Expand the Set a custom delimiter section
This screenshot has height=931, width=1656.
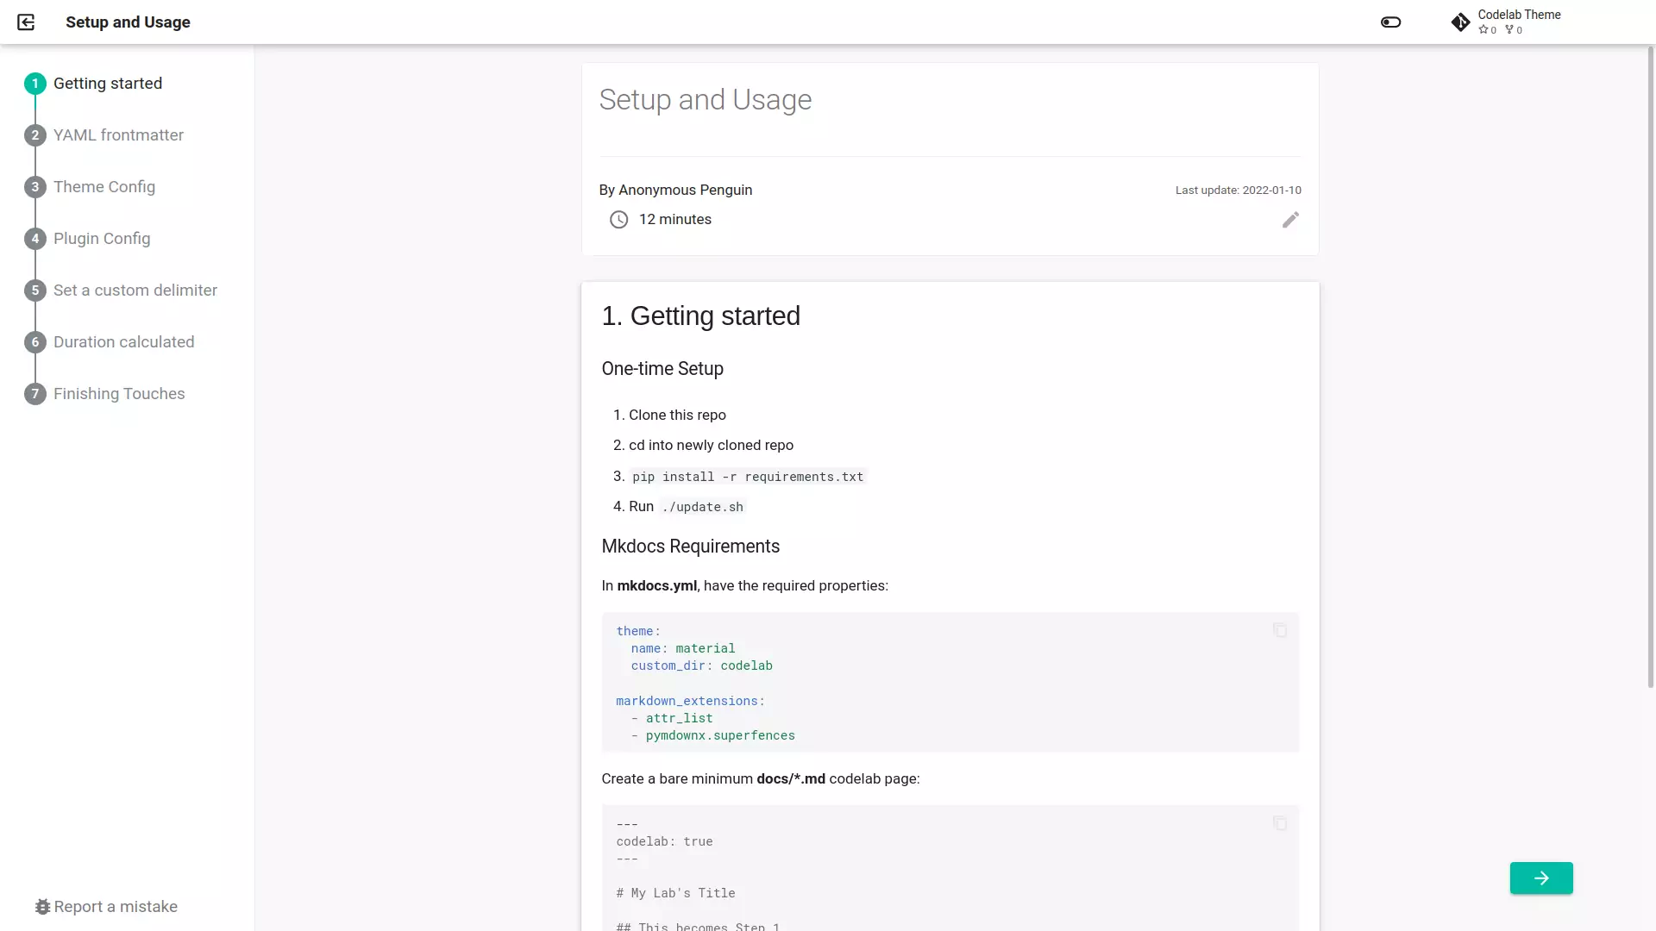pos(135,290)
